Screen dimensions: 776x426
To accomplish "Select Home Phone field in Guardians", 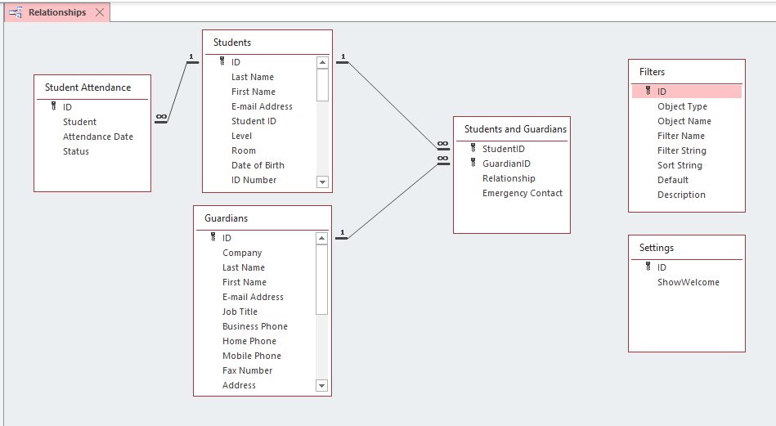I will (249, 342).
